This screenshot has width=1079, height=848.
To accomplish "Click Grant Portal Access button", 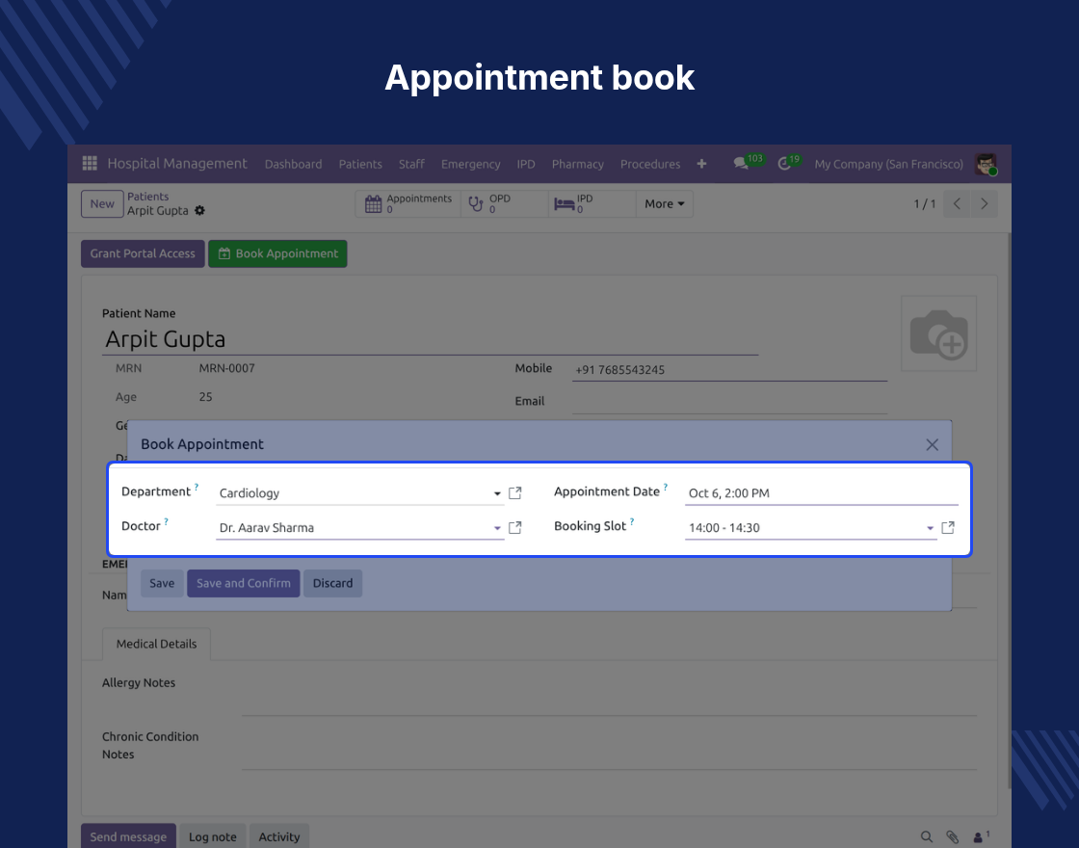I will click(x=143, y=253).
